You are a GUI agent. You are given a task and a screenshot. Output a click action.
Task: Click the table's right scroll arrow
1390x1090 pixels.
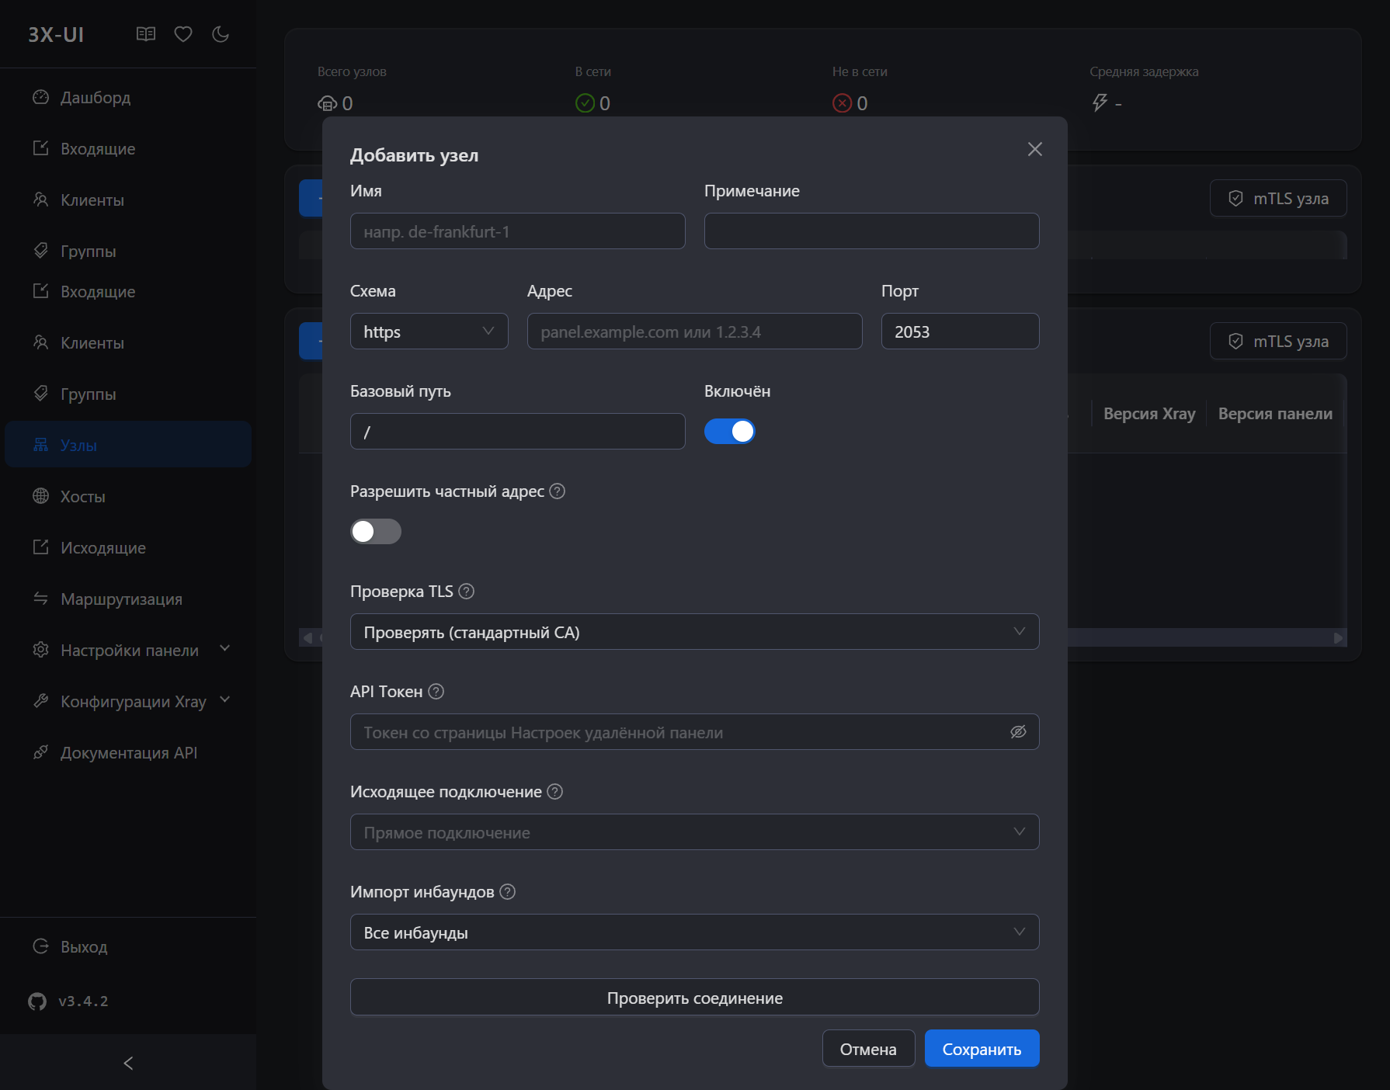click(1338, 638)
